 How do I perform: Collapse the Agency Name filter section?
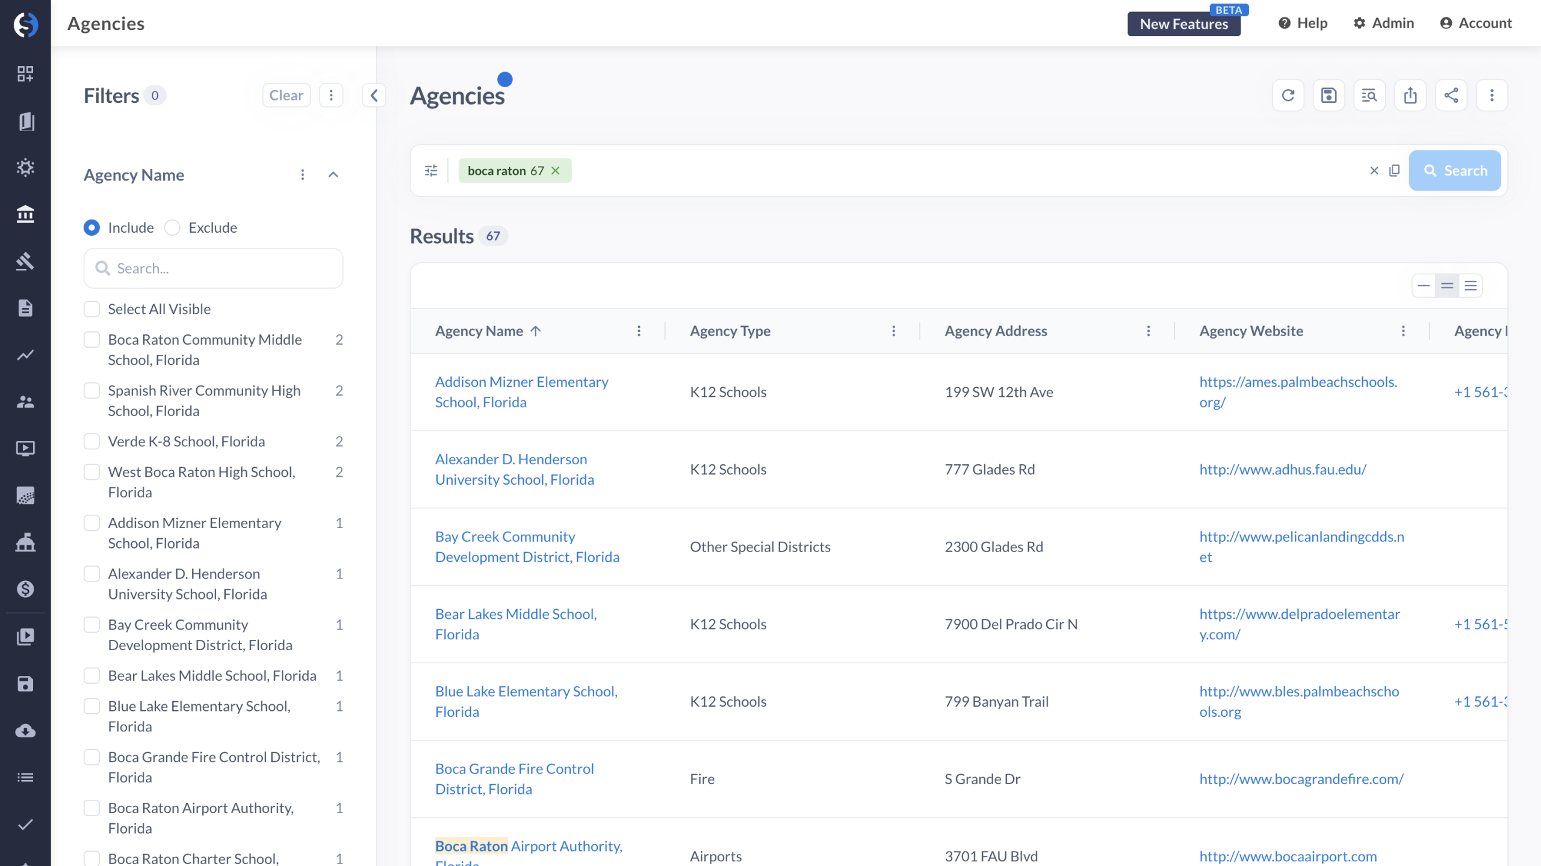[333, 175]
